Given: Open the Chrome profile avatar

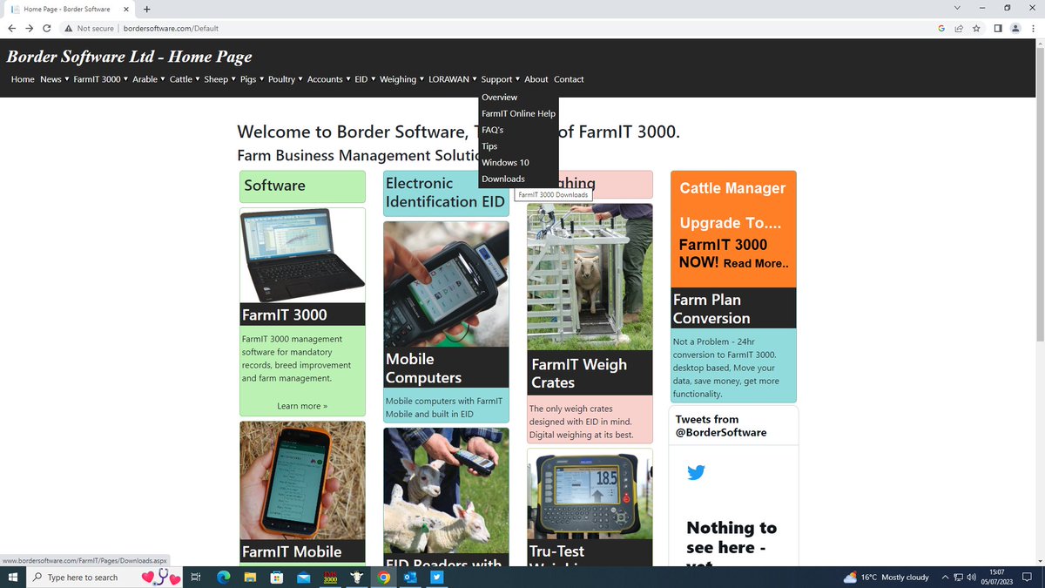Looking at the screenshot, I should click(x=1015, y=28).
